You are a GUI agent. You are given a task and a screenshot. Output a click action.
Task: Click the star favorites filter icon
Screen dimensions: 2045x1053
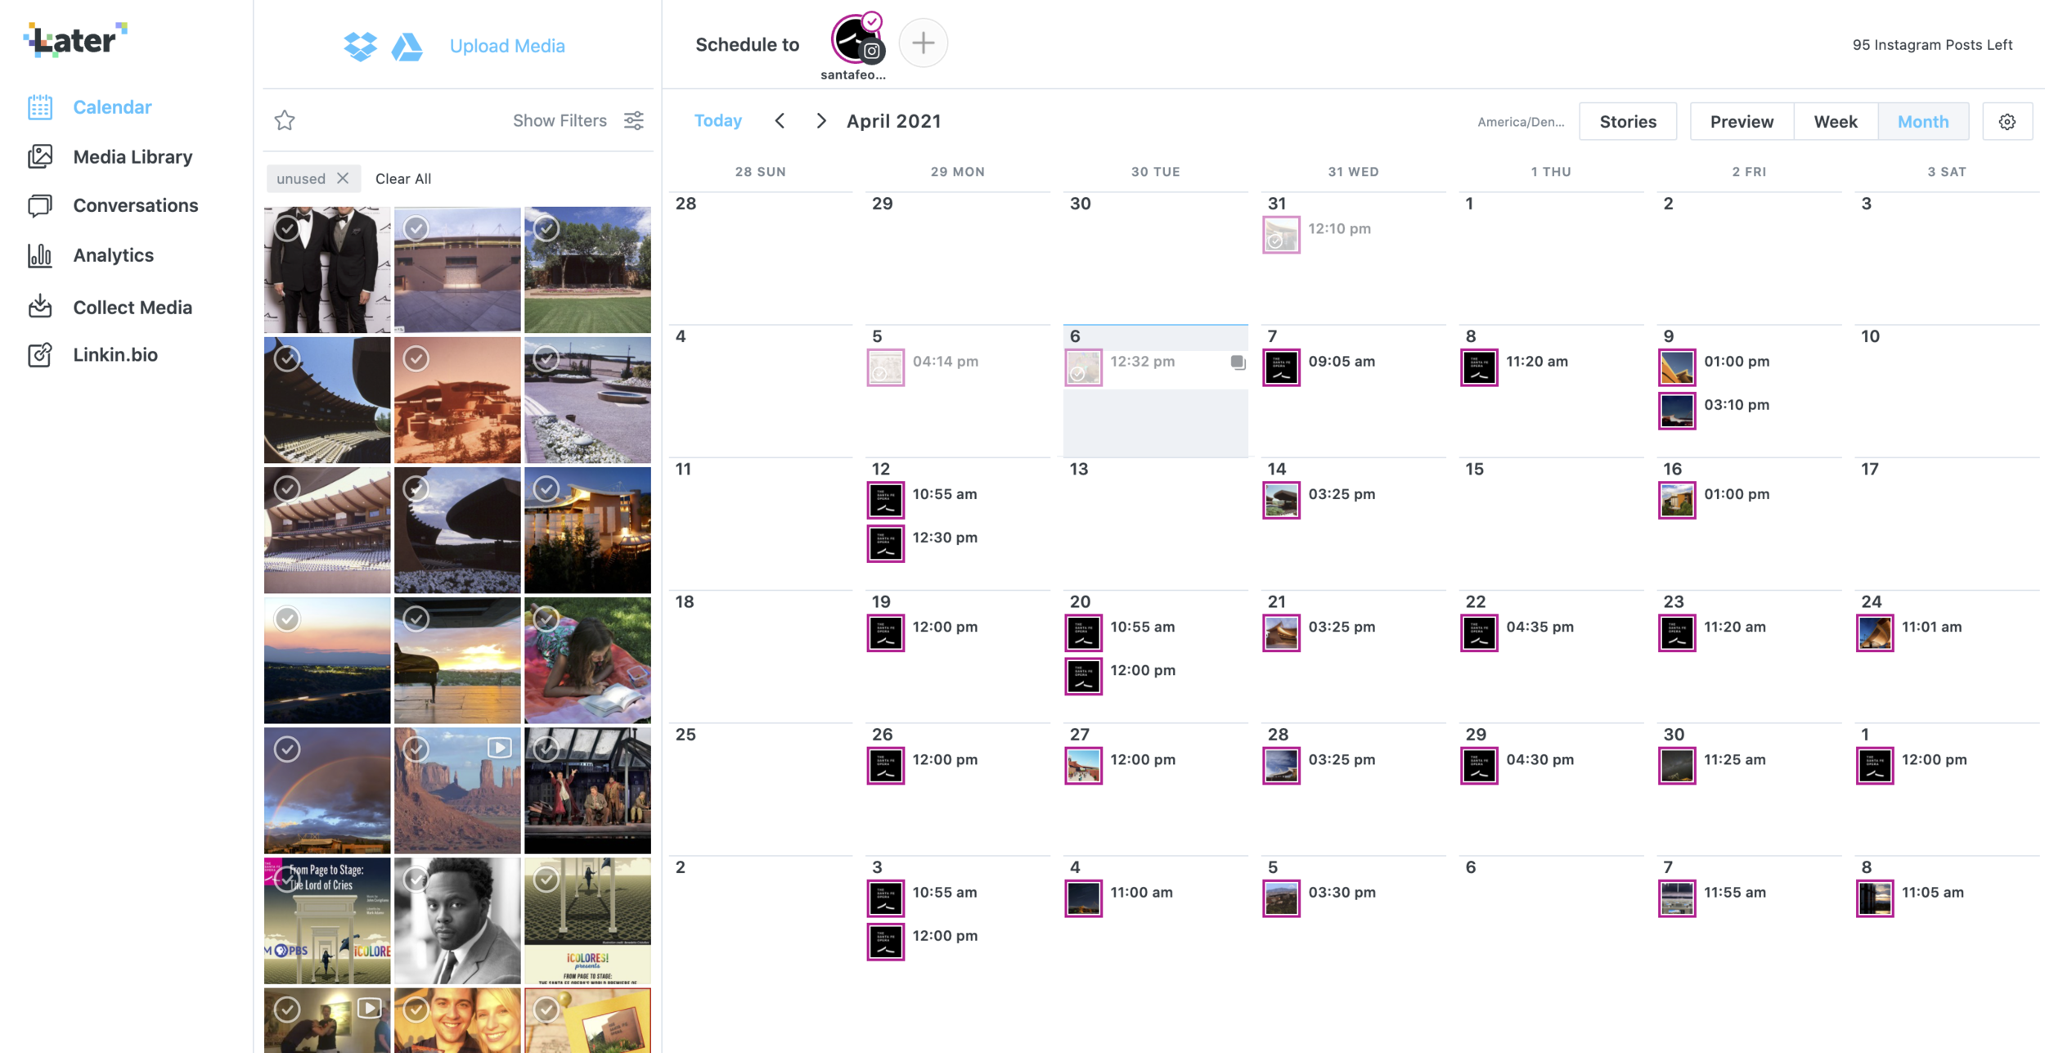point(285,121)
